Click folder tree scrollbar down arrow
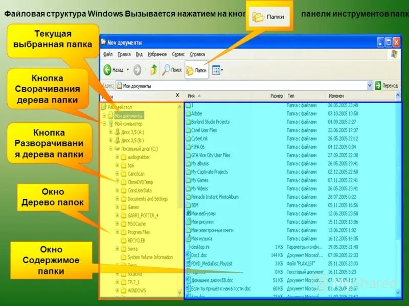This screenshot has height=306, width=409. 179,293
